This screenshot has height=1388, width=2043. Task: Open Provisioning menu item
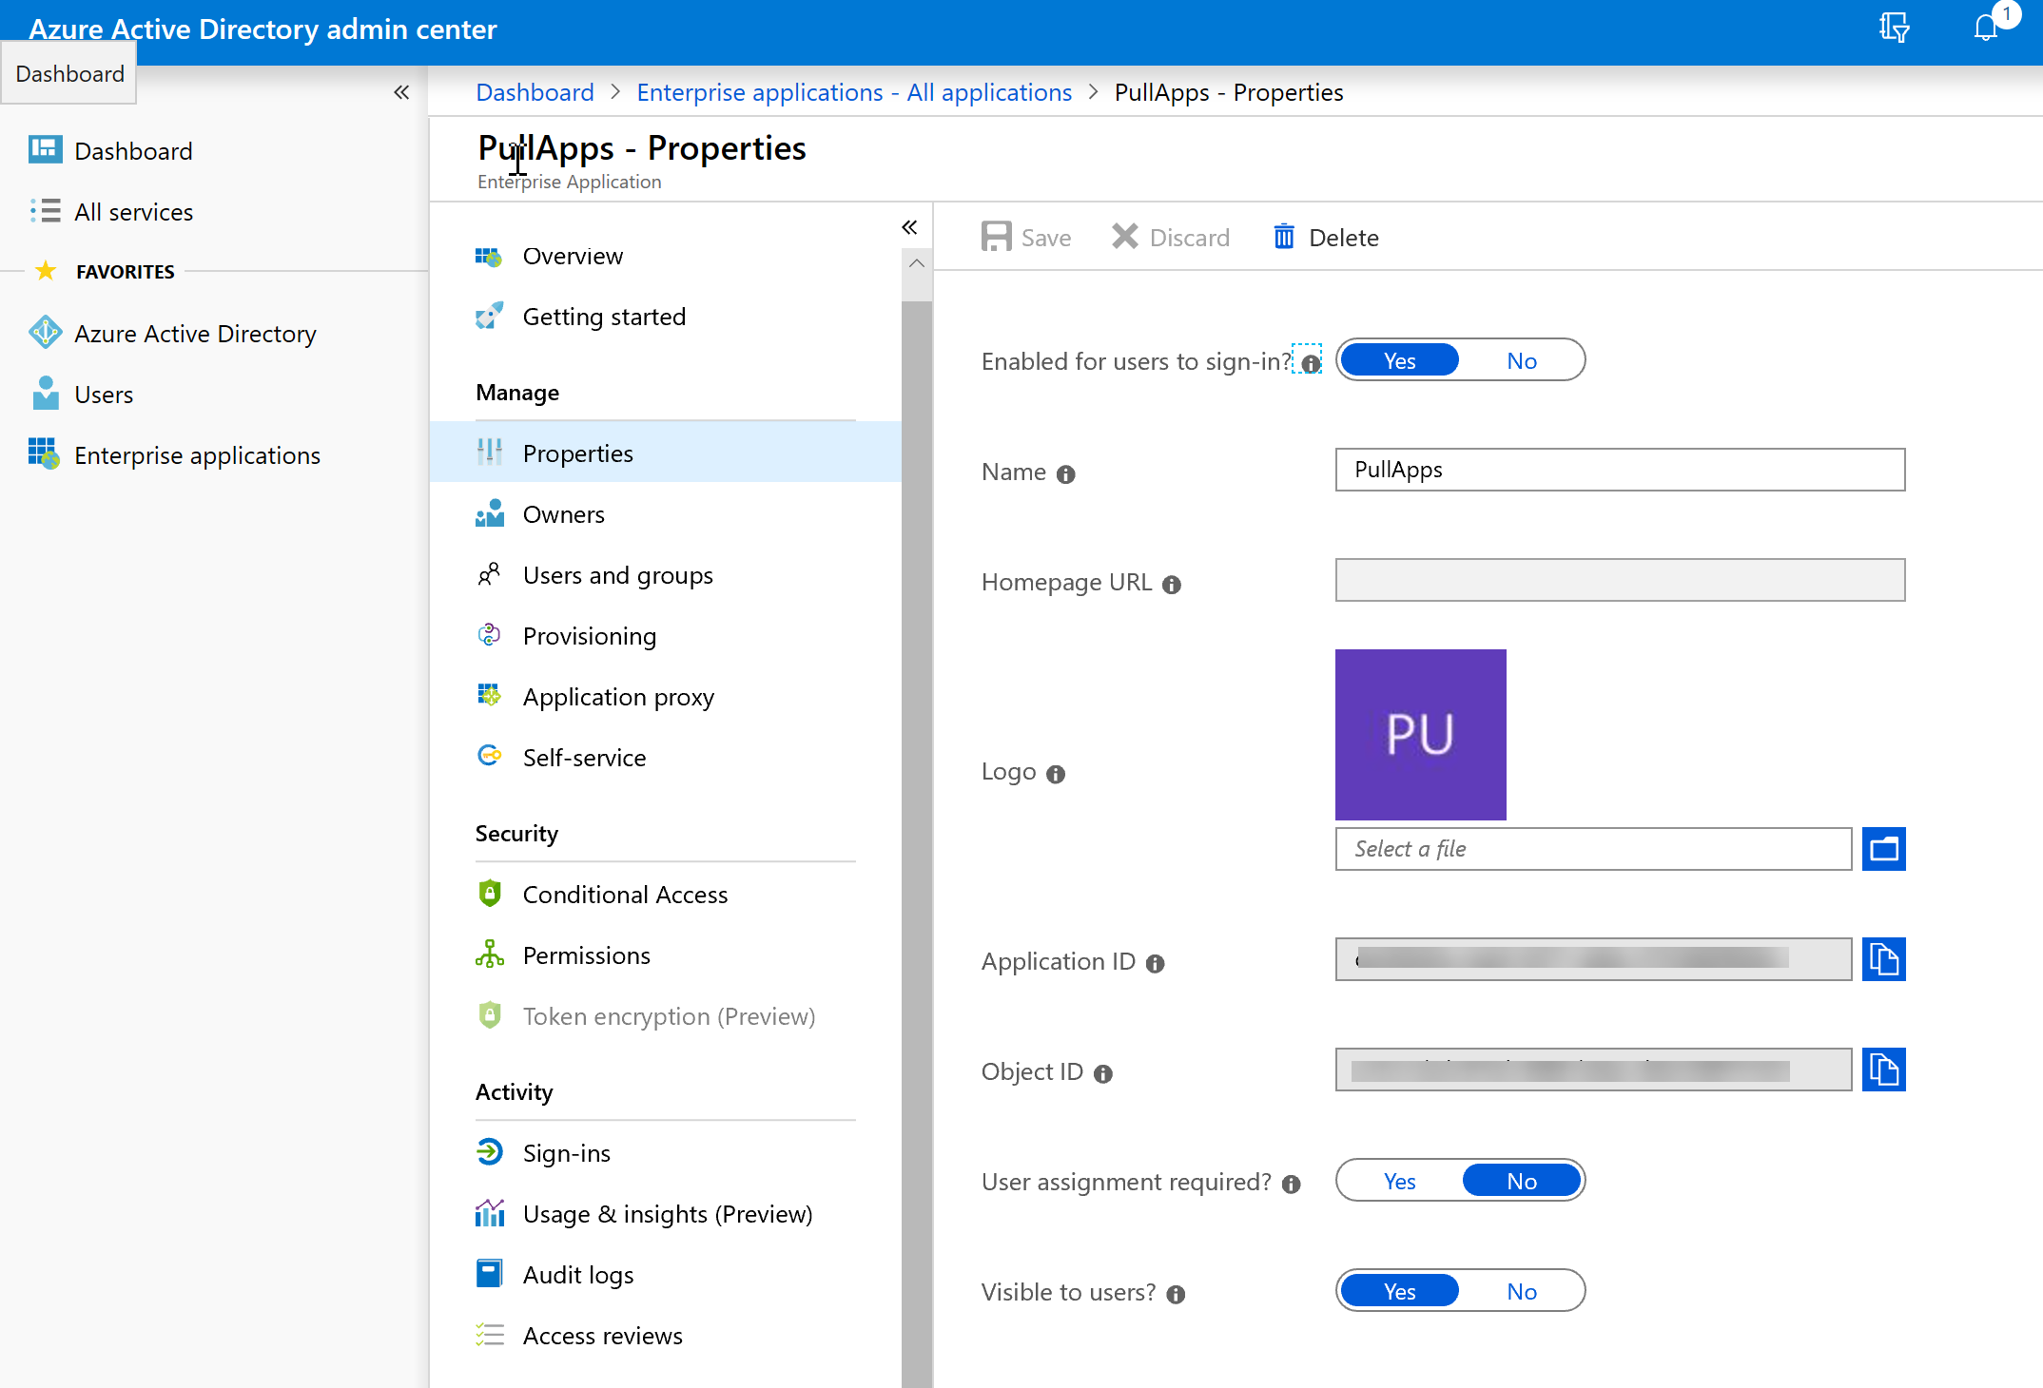(665, 636)
